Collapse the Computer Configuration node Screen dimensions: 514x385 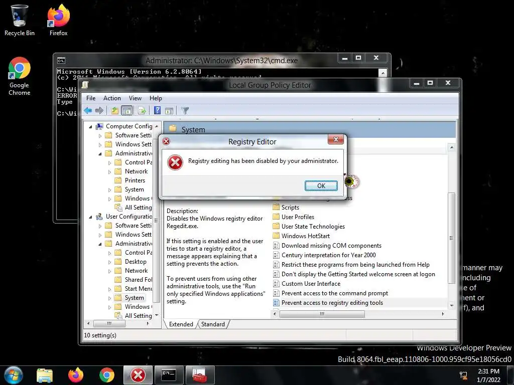click(x=90, y=127)
